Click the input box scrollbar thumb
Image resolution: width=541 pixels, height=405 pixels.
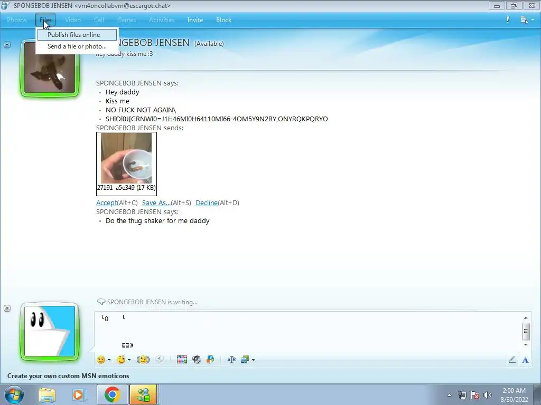(526, 331)
